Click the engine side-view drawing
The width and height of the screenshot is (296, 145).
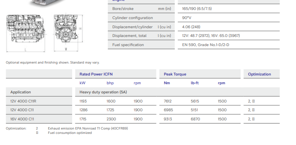pos(26,33)
